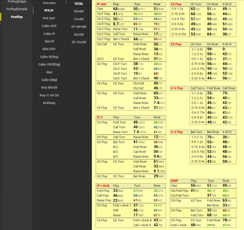Select PFR OOP in the submenu
This screenshot has width=244, height=230.
tap(49, 18)
